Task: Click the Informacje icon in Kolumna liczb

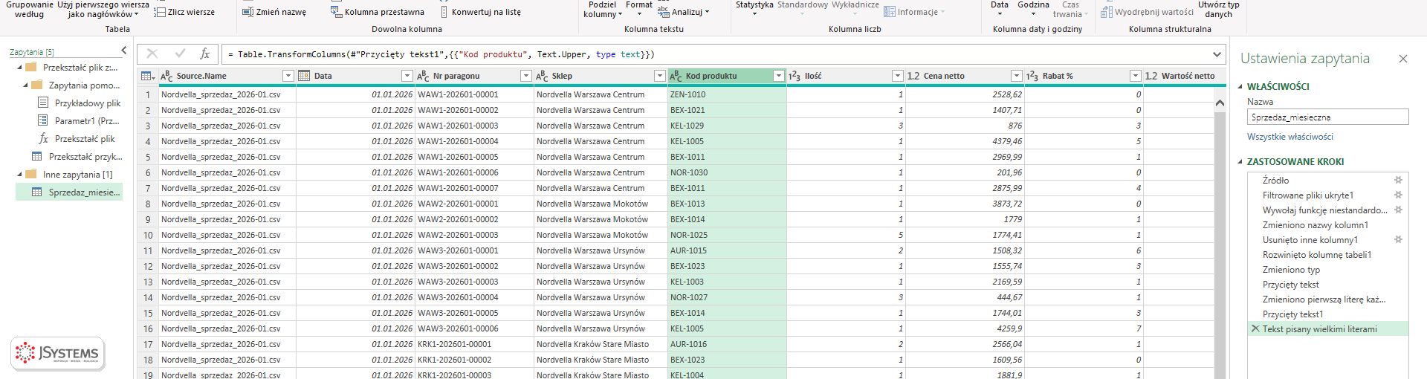Action: (889, 12)
